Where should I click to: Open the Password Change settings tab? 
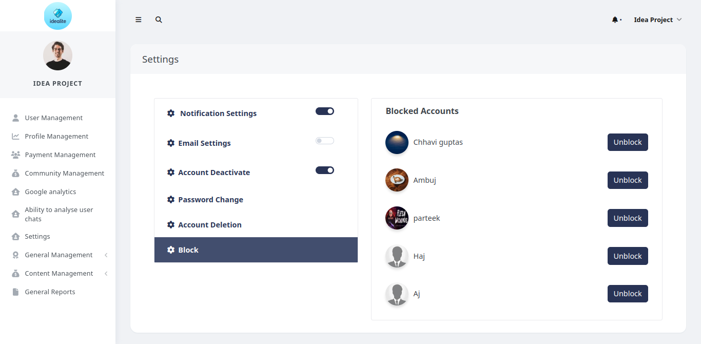coord(210,200)
